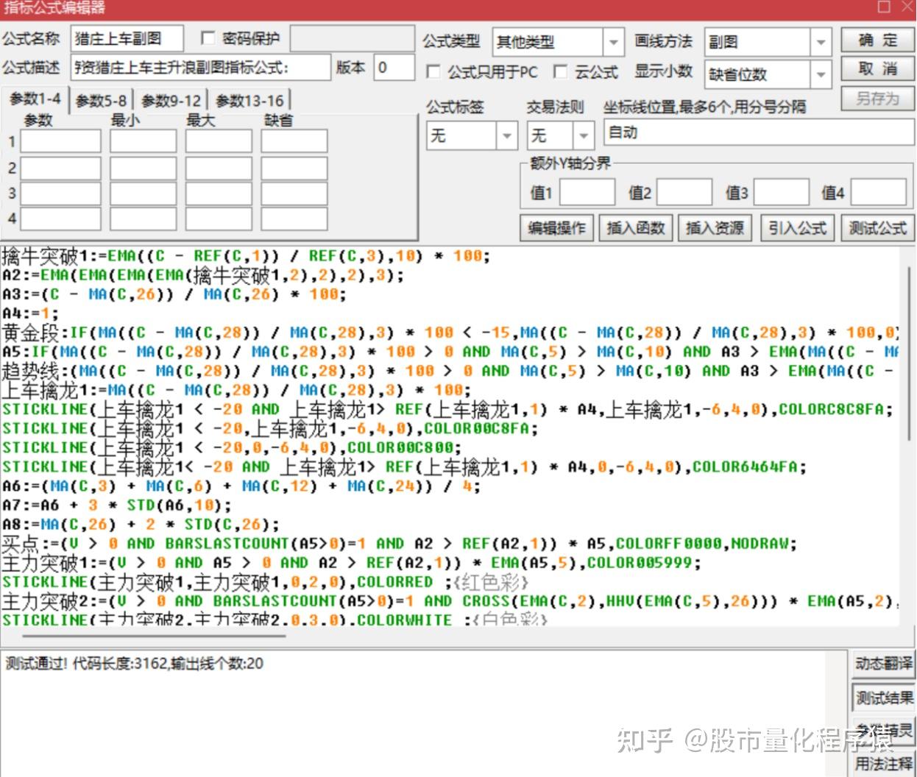Open 公式类型 dropdown arrow
Screen dimensions: 917x777
[x=614, y=43]
